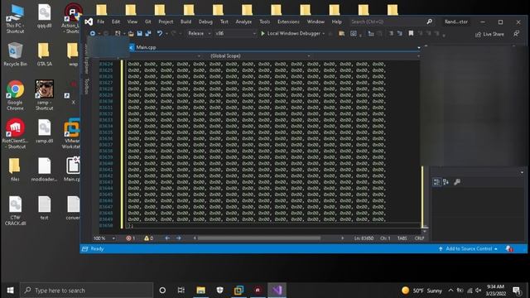Screen dimensions: 530x298
Task: Click the Windows Start button
Action: tap(10, 291)
